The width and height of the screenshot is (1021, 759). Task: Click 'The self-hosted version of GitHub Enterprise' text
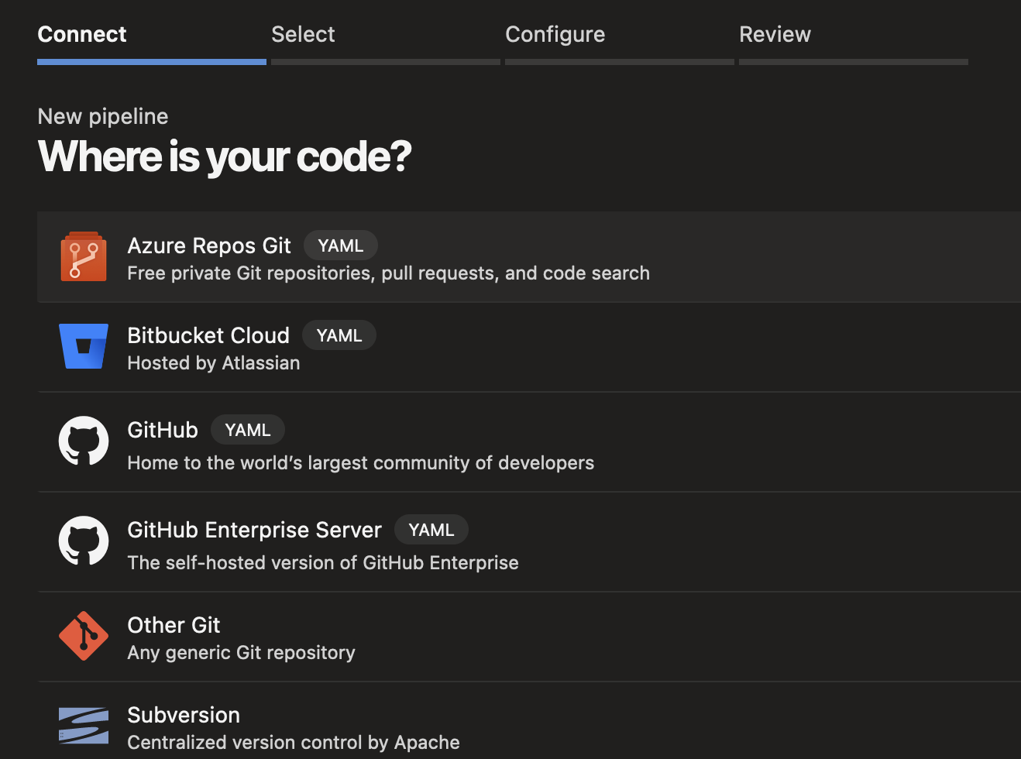[323, 563]
